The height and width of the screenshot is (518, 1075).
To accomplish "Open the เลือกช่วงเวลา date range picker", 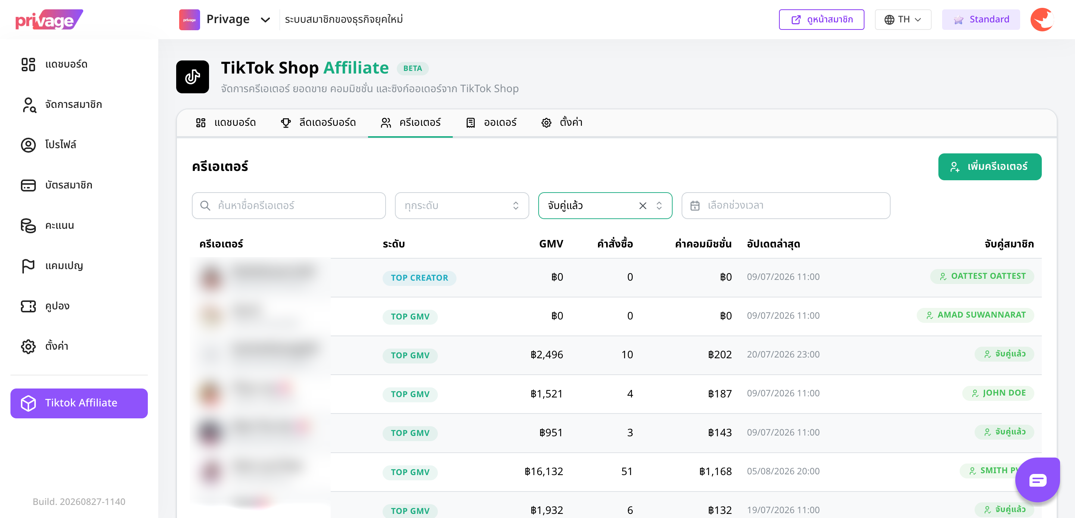I will (x=786, y=206).
